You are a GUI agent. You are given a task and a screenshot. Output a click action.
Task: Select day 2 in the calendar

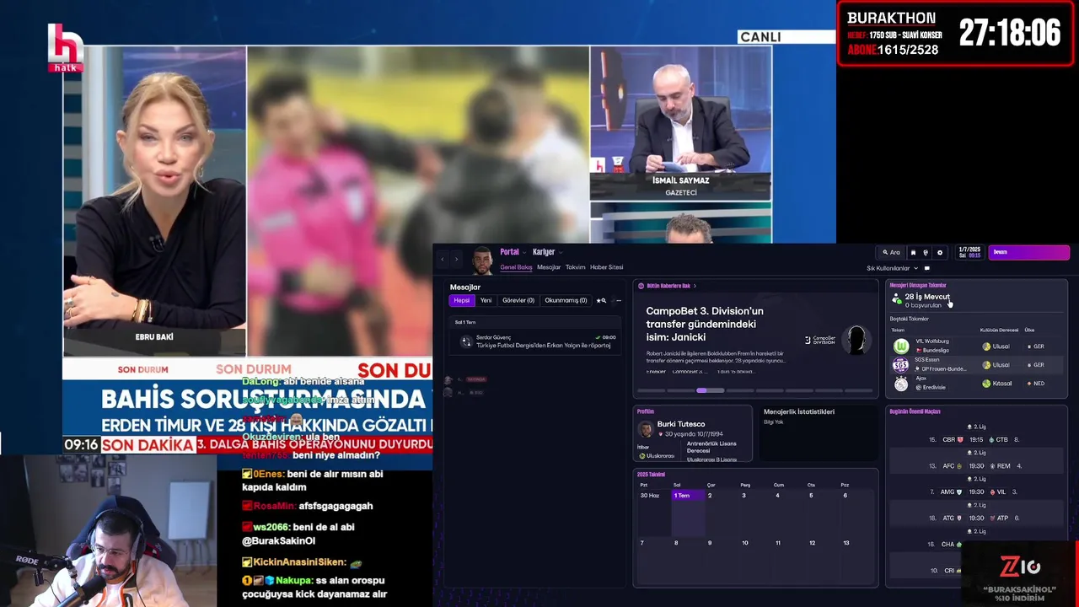[722, 513]
